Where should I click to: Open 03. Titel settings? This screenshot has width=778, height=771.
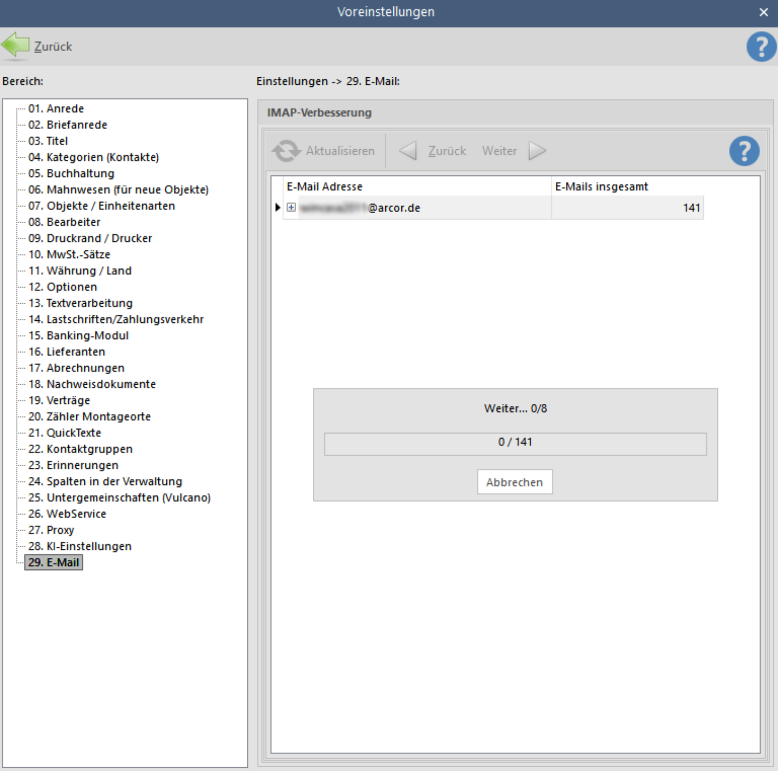[48, 141]
